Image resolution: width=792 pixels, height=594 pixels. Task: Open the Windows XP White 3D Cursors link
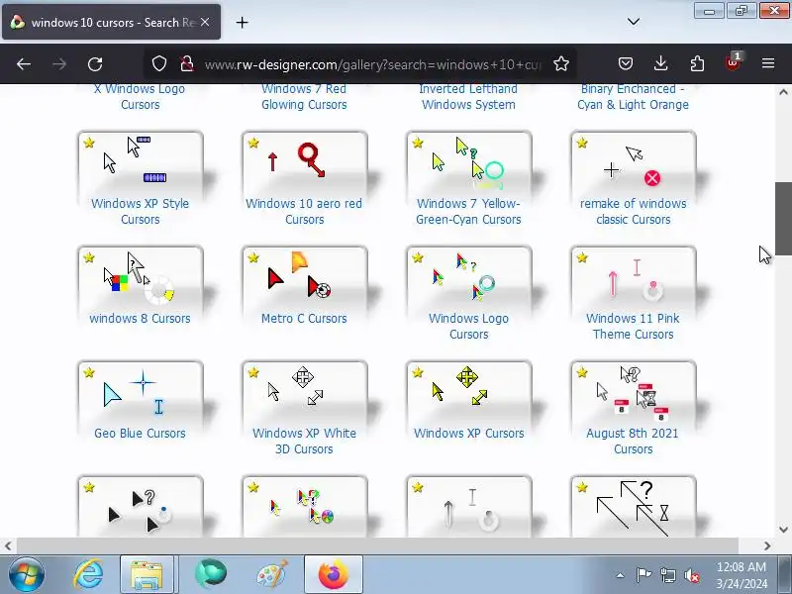304,441
